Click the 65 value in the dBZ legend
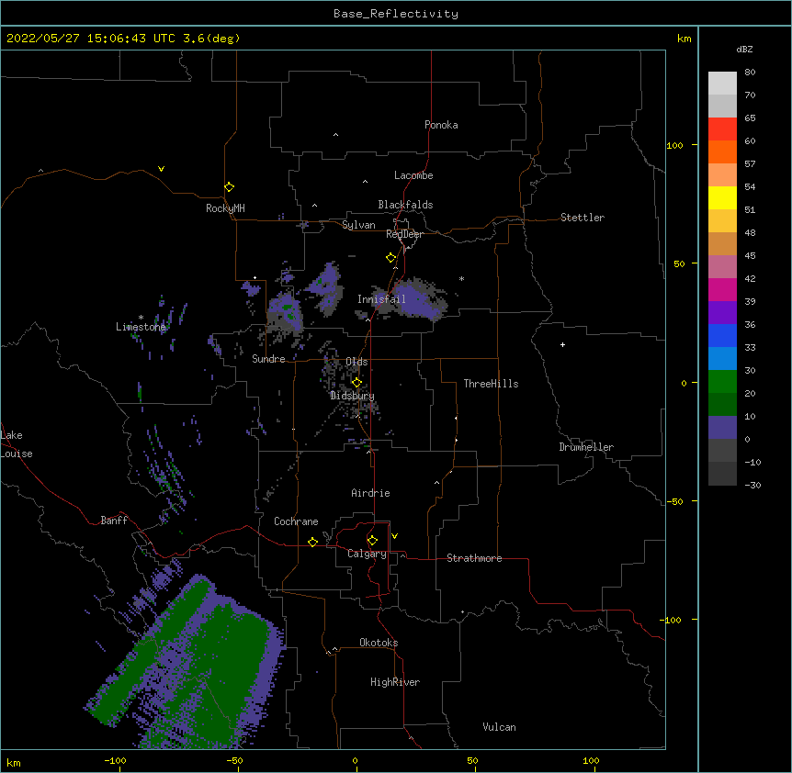792x773 pixels. click(x=750, y=118)
